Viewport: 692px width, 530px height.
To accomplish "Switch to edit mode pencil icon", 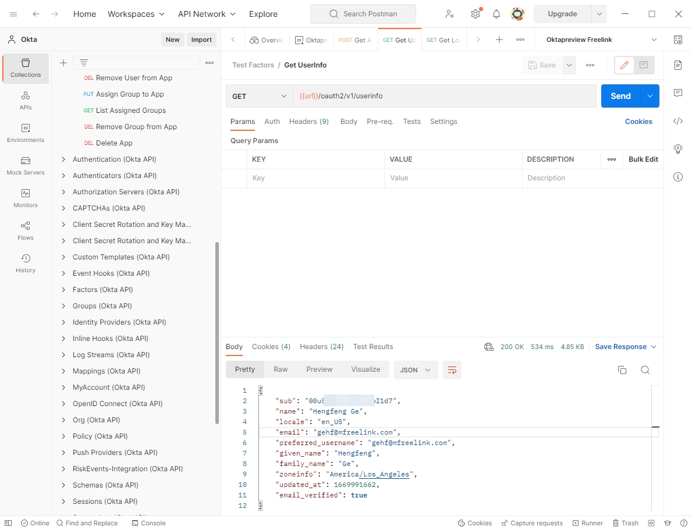I will [624, 65].
